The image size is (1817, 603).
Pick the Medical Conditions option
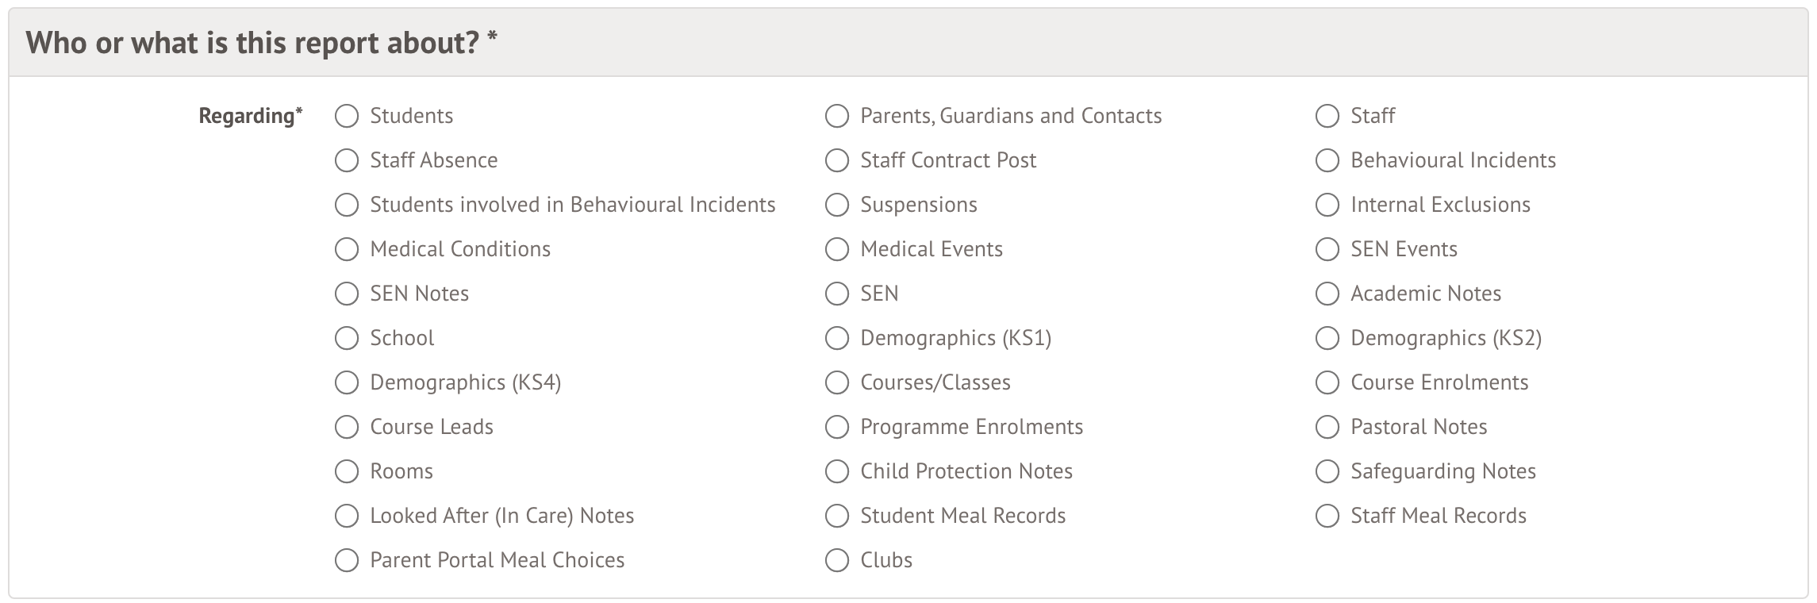click(x=347, y=250)
